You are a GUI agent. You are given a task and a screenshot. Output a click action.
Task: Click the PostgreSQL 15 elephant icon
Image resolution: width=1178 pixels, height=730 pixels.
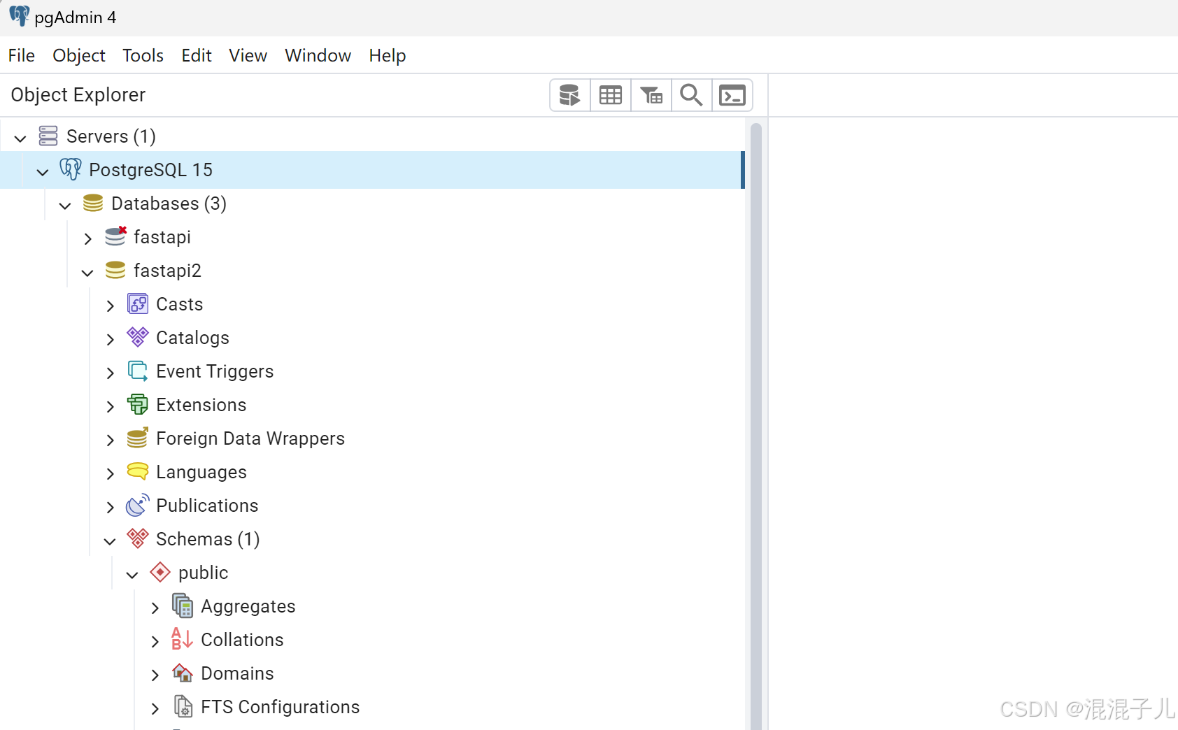click(71, 169)
